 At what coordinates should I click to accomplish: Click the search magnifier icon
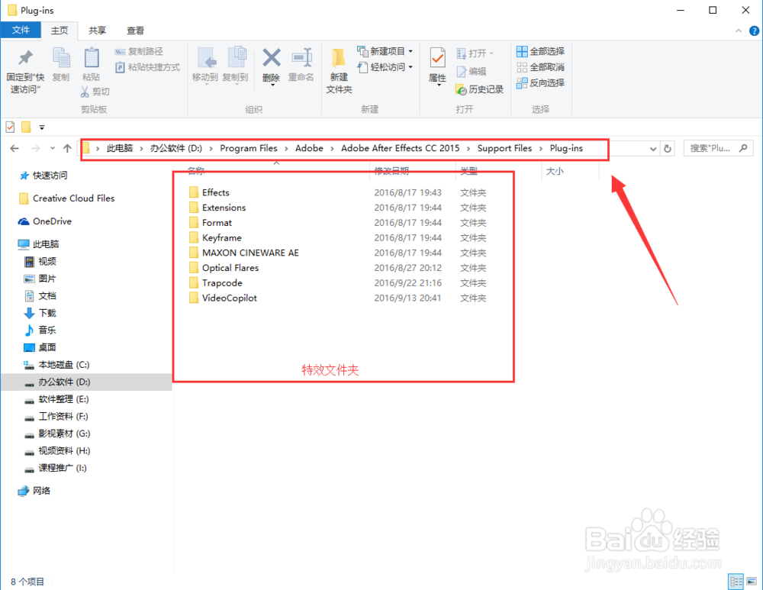pos(743,148)
